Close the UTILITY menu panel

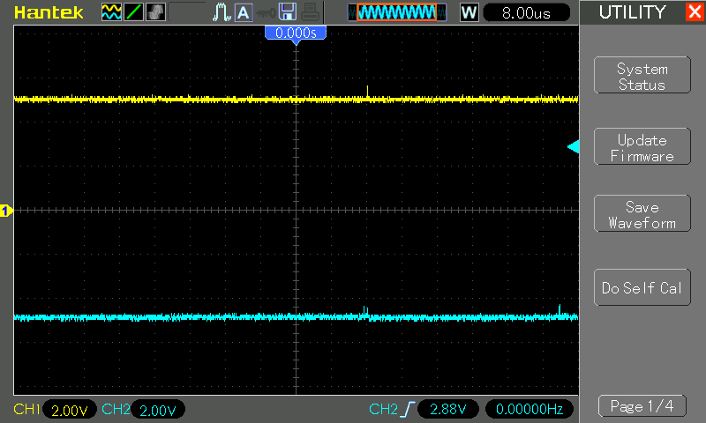(694, 12)
